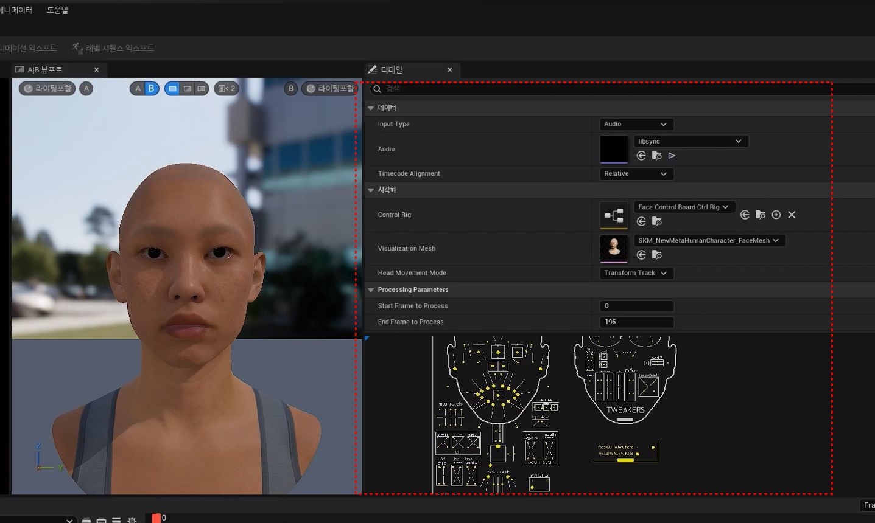Select the side-by-side dual display mode icon
The height and width of the screenshot is (523, 875).
click(202, 89)
